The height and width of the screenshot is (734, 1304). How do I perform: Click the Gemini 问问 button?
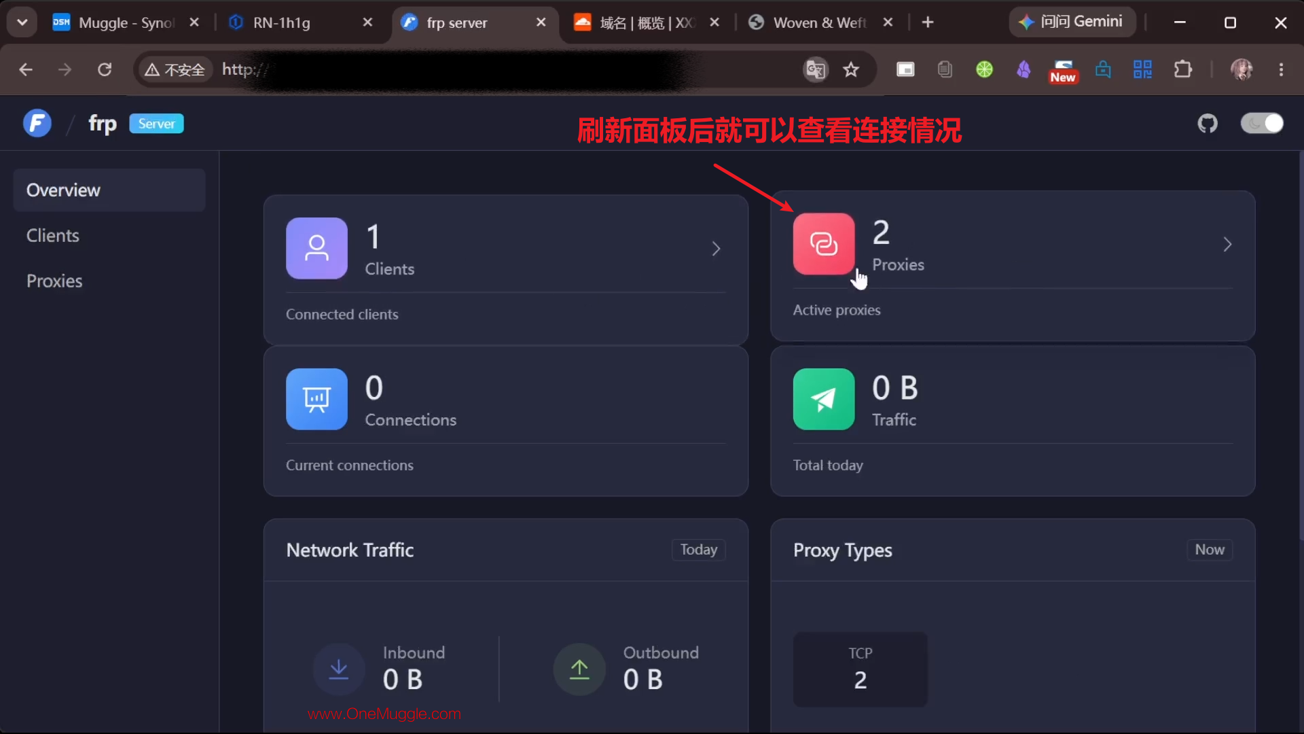(x=1072, y=22)
